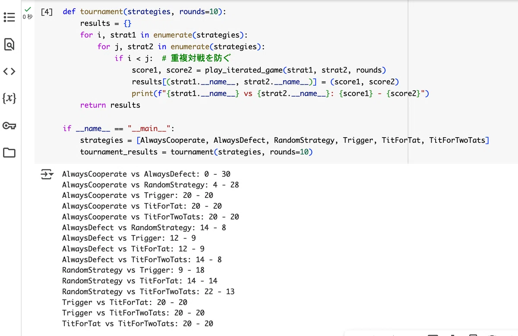Open the table of contents panel
Screen dimensions: 518x336
[x=9, y=17]
